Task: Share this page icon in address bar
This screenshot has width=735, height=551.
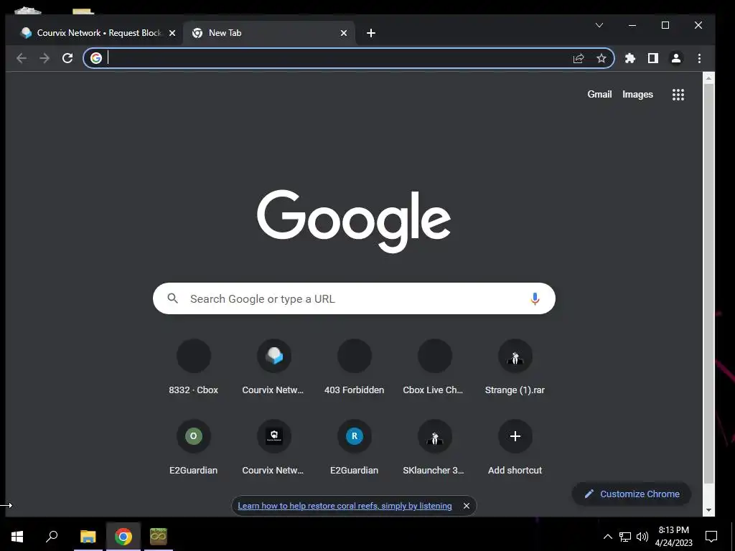Action: point(579,58)
